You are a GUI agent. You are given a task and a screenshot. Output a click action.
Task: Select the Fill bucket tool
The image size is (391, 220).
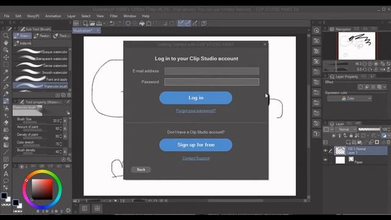6,137
